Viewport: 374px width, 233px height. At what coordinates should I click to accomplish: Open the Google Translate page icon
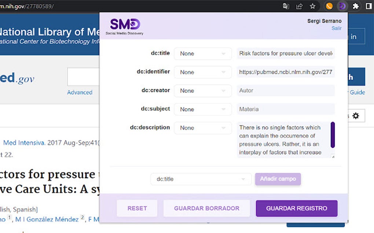click(286, 6)
